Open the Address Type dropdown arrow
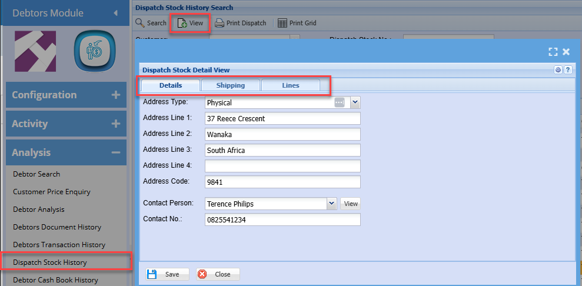 point(355,102)
